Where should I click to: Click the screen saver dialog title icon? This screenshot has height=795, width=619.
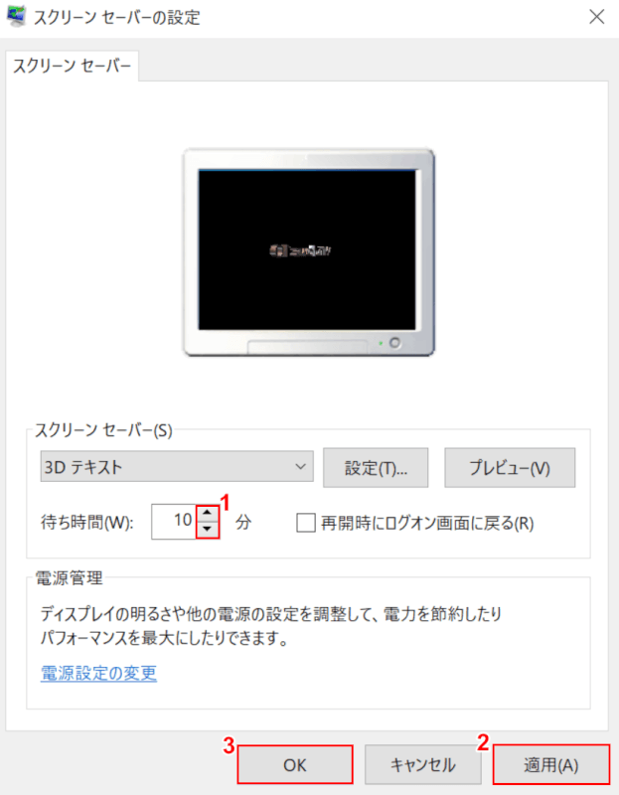(x=16, y=16)
